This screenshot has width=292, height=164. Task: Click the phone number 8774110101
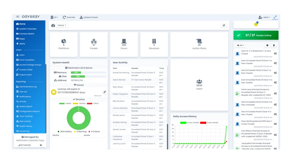24,145
